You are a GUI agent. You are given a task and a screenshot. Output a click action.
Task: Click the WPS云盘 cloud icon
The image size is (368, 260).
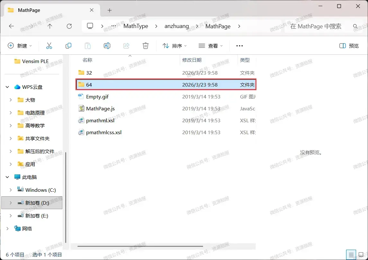(x=17, y=87)
